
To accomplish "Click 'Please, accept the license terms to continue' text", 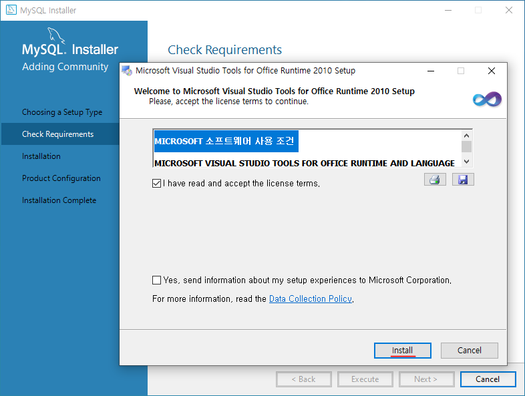I will tap(228, 102).
